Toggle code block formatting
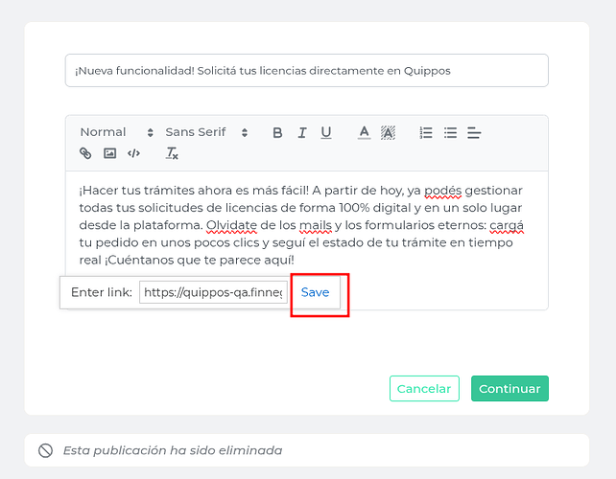Image resolution: width=616 pixels, height=479 pixels. pos(133,153)
